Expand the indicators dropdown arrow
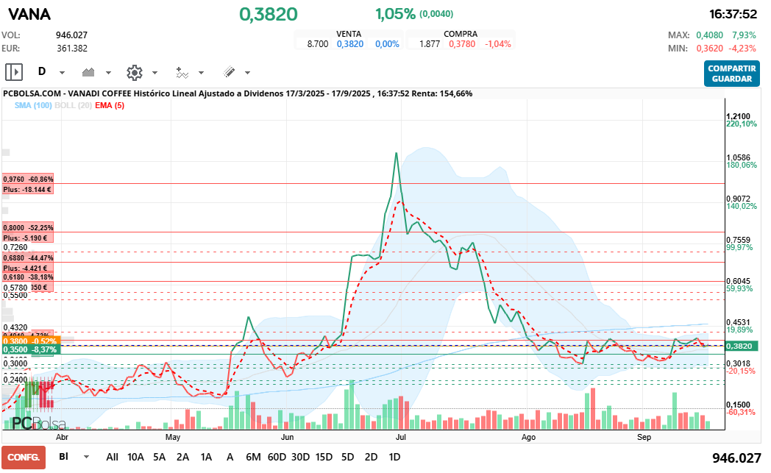771x473 pixels. point(201,73)
